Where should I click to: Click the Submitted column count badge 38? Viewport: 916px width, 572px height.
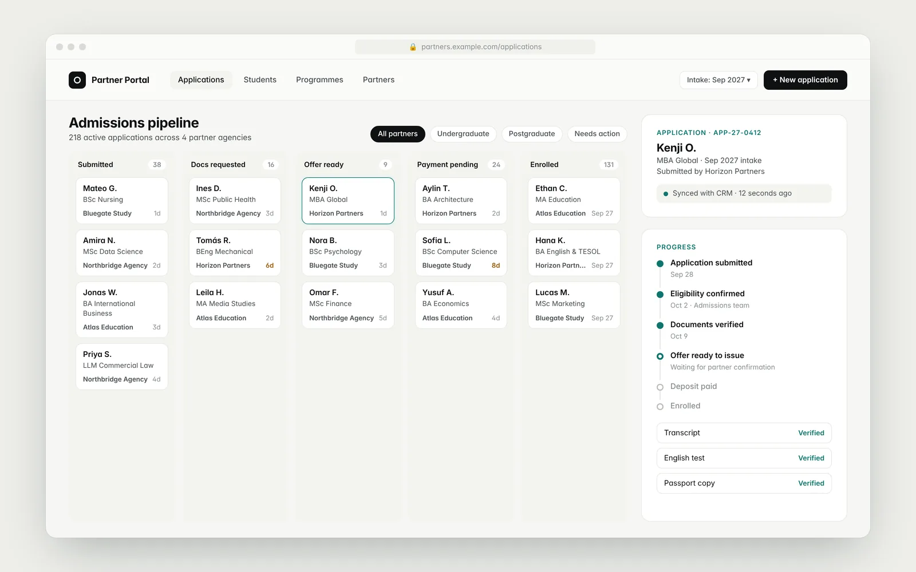[x=157, y=165]
